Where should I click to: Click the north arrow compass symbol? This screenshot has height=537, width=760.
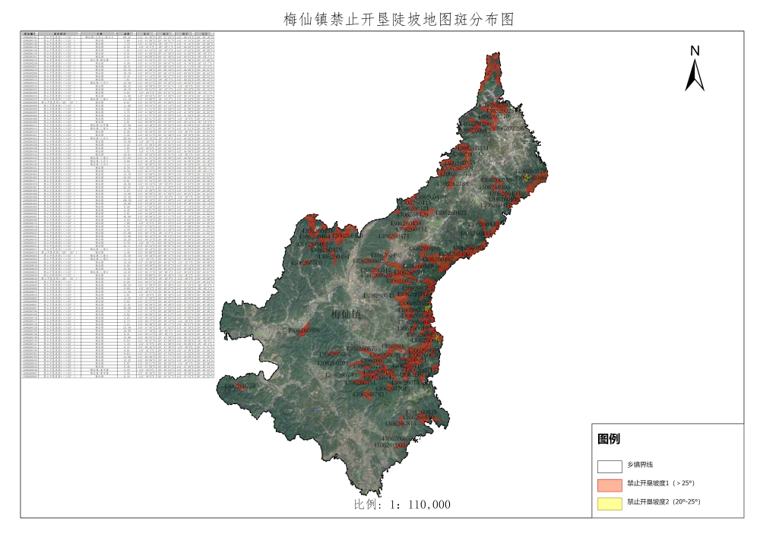pyautogui.click(x=695, y=76)
